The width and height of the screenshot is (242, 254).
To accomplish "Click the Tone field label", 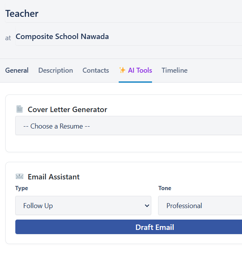I will coord(165,188).
